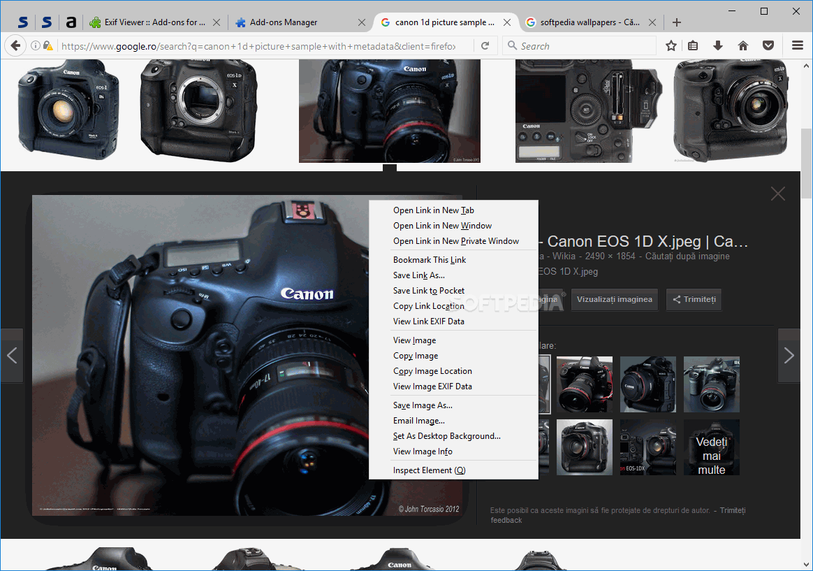813x571 pixels.
Task: Click the page vertical scrollbar thumb
Action: 806,164
